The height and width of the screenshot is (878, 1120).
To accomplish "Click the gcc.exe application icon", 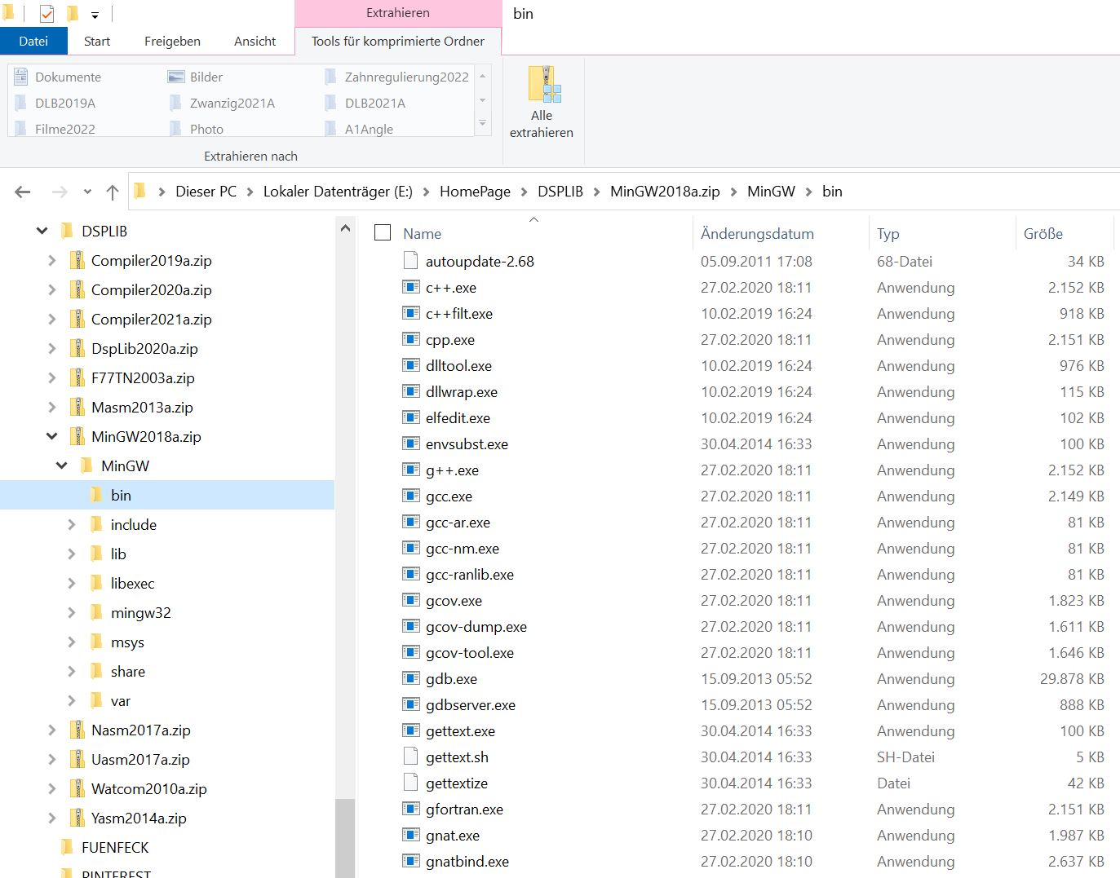I will 411,496.
